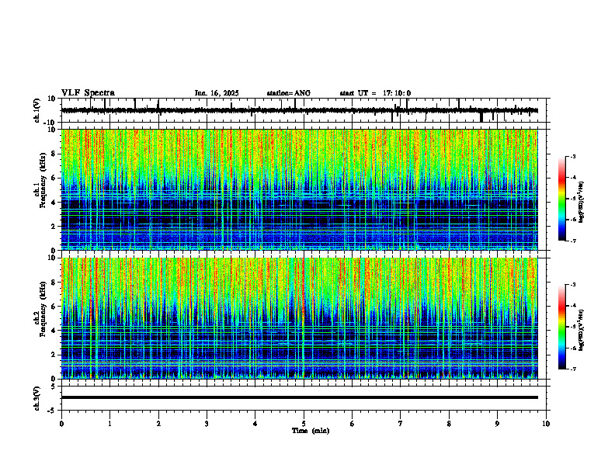This screenshot has height=475, width=615.
Task: Click time axis tick label "1"
Action: click(109, 424)
